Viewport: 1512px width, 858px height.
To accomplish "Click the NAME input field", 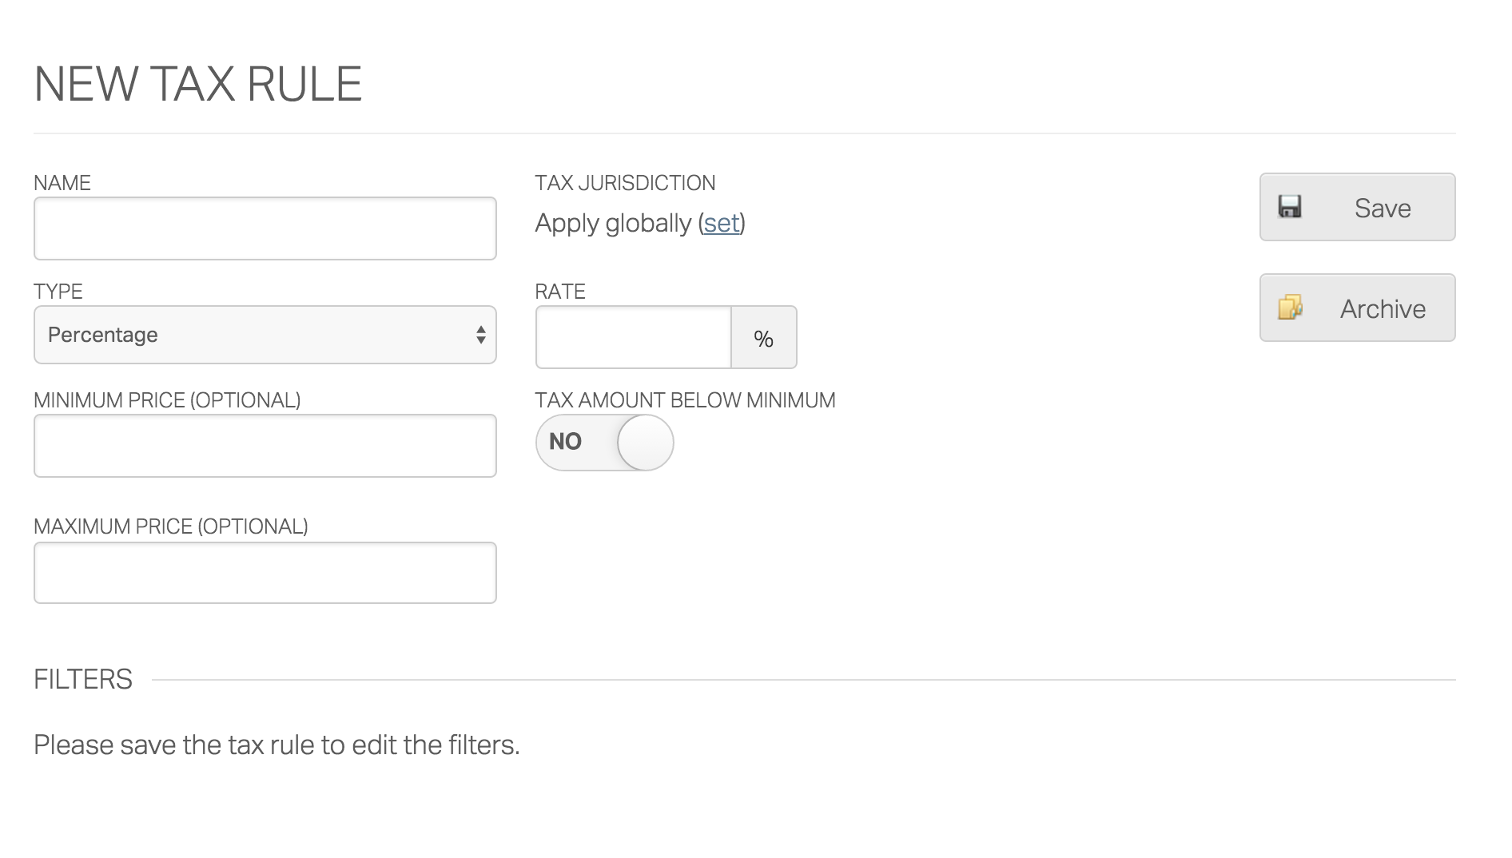I will (265, 228).
